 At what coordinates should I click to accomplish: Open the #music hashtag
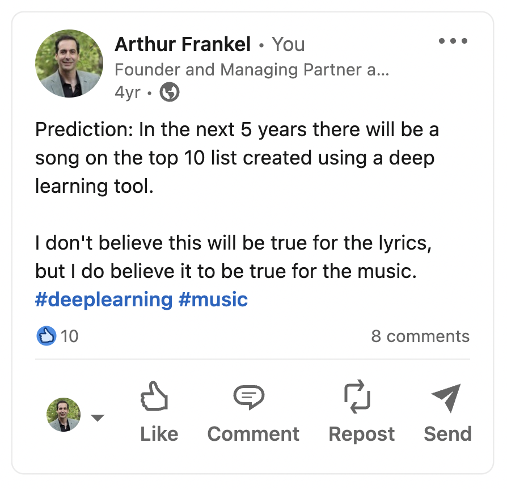(213, 299)
